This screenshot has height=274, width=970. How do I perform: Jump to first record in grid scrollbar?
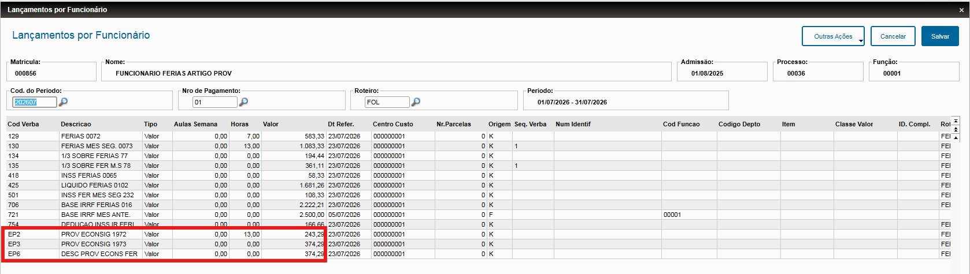956,121
